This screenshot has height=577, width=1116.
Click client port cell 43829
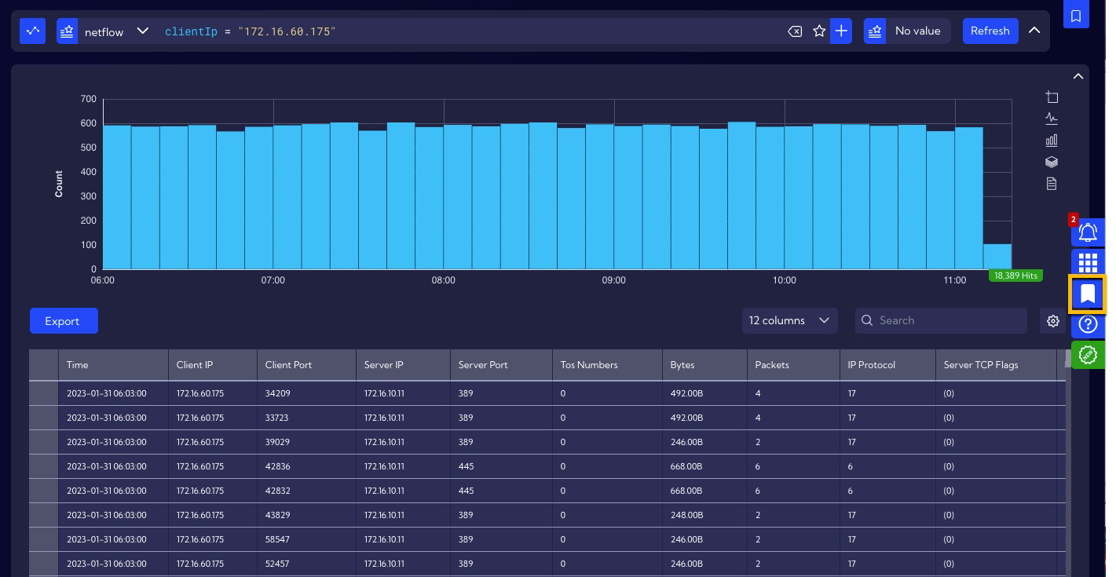click(x=307, y=515)
